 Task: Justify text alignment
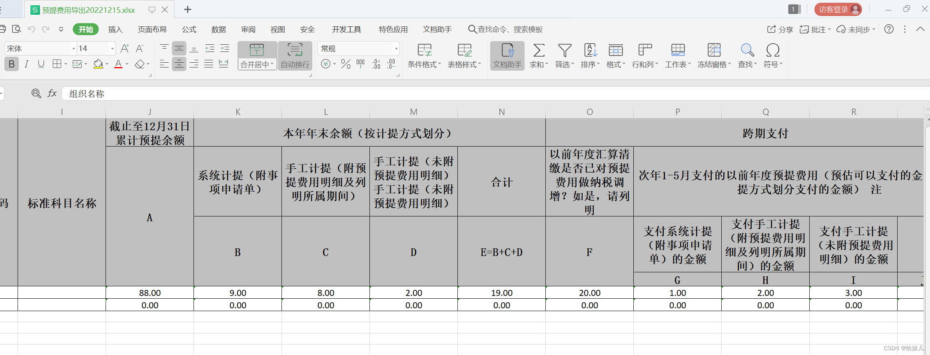pos(209,64)
